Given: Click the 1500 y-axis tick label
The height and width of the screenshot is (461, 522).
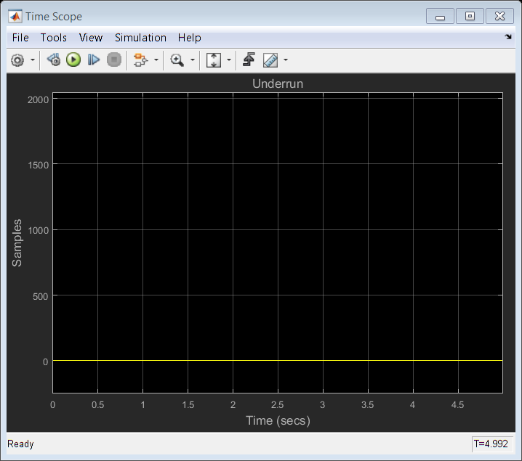Looking at the screenshot, I should [x=39, y=166].
